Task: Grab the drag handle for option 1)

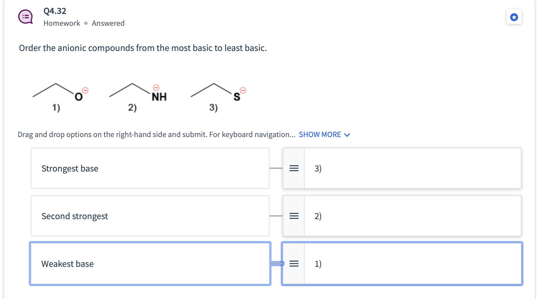Action: (294, 264)
